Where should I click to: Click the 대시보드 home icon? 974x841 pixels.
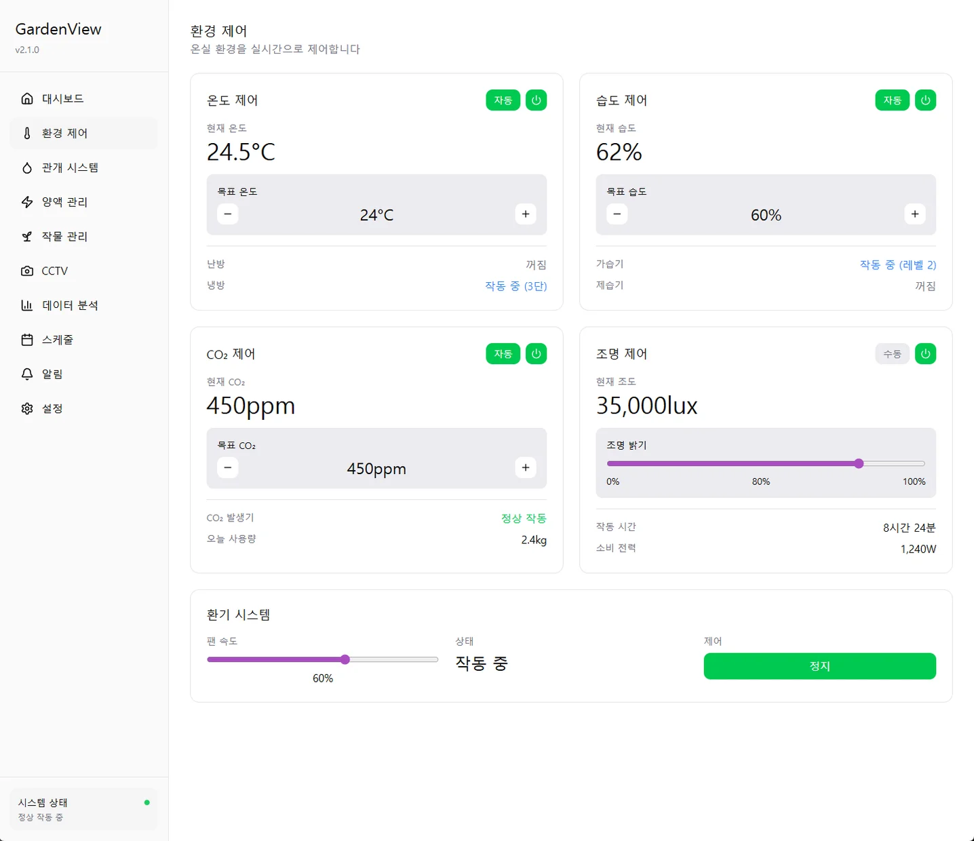(27, 99)
